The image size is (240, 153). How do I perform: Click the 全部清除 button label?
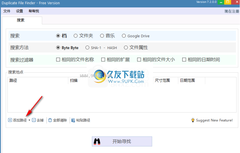click(x=60, y=120)
